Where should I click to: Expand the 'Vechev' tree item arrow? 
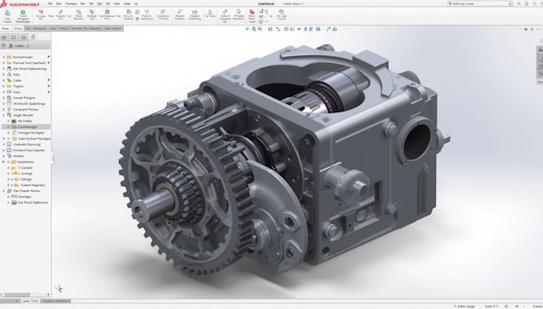coord(4,156)
